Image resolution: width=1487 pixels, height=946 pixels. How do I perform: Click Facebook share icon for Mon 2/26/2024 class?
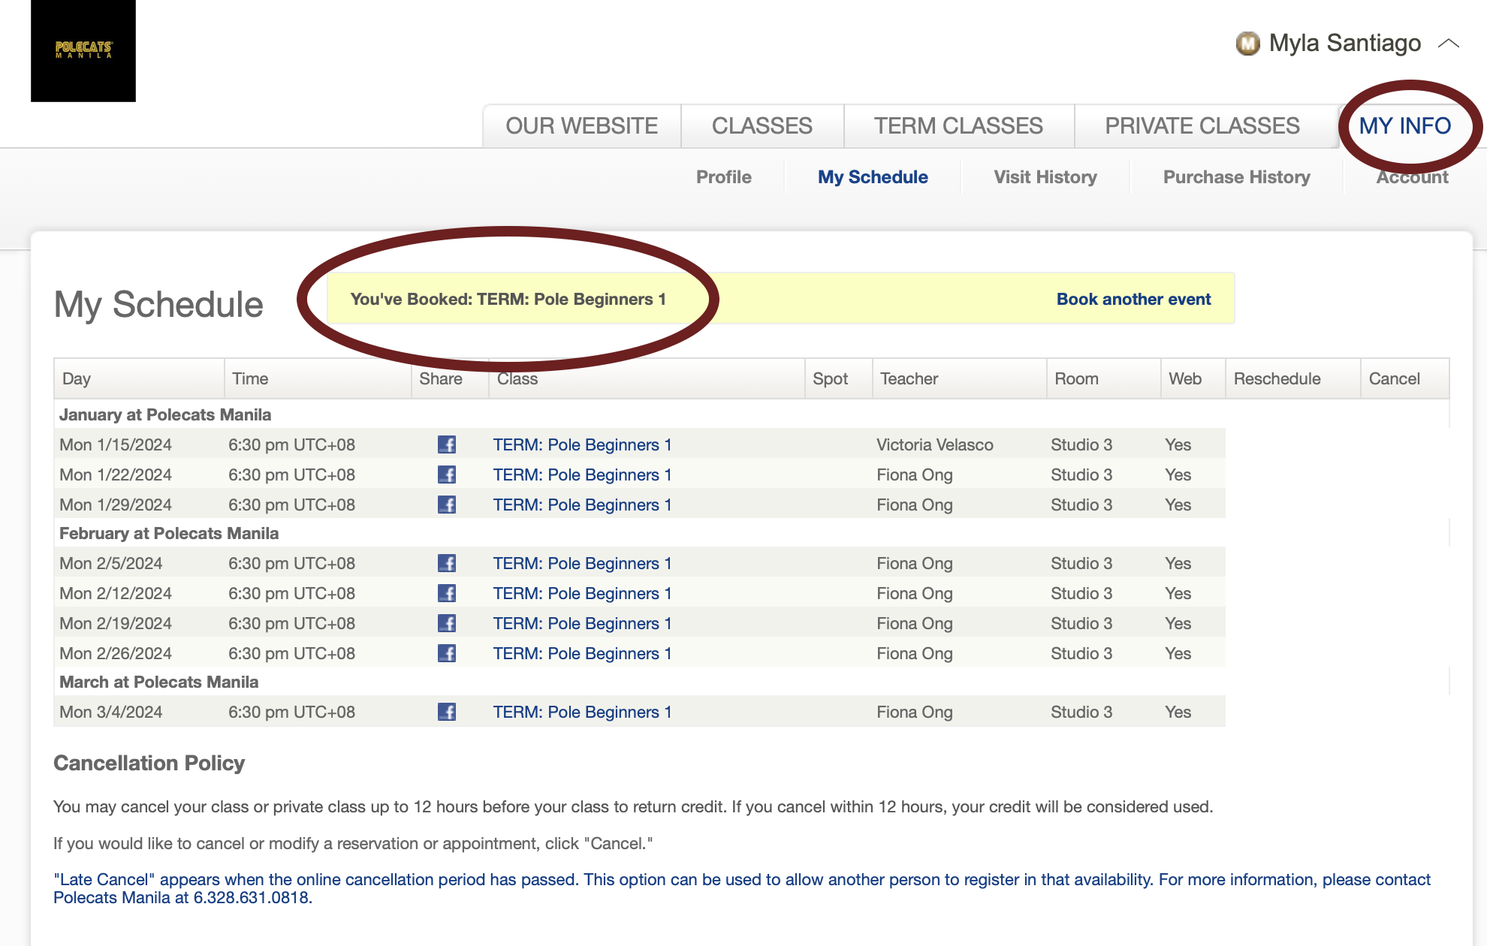point(447,653)
